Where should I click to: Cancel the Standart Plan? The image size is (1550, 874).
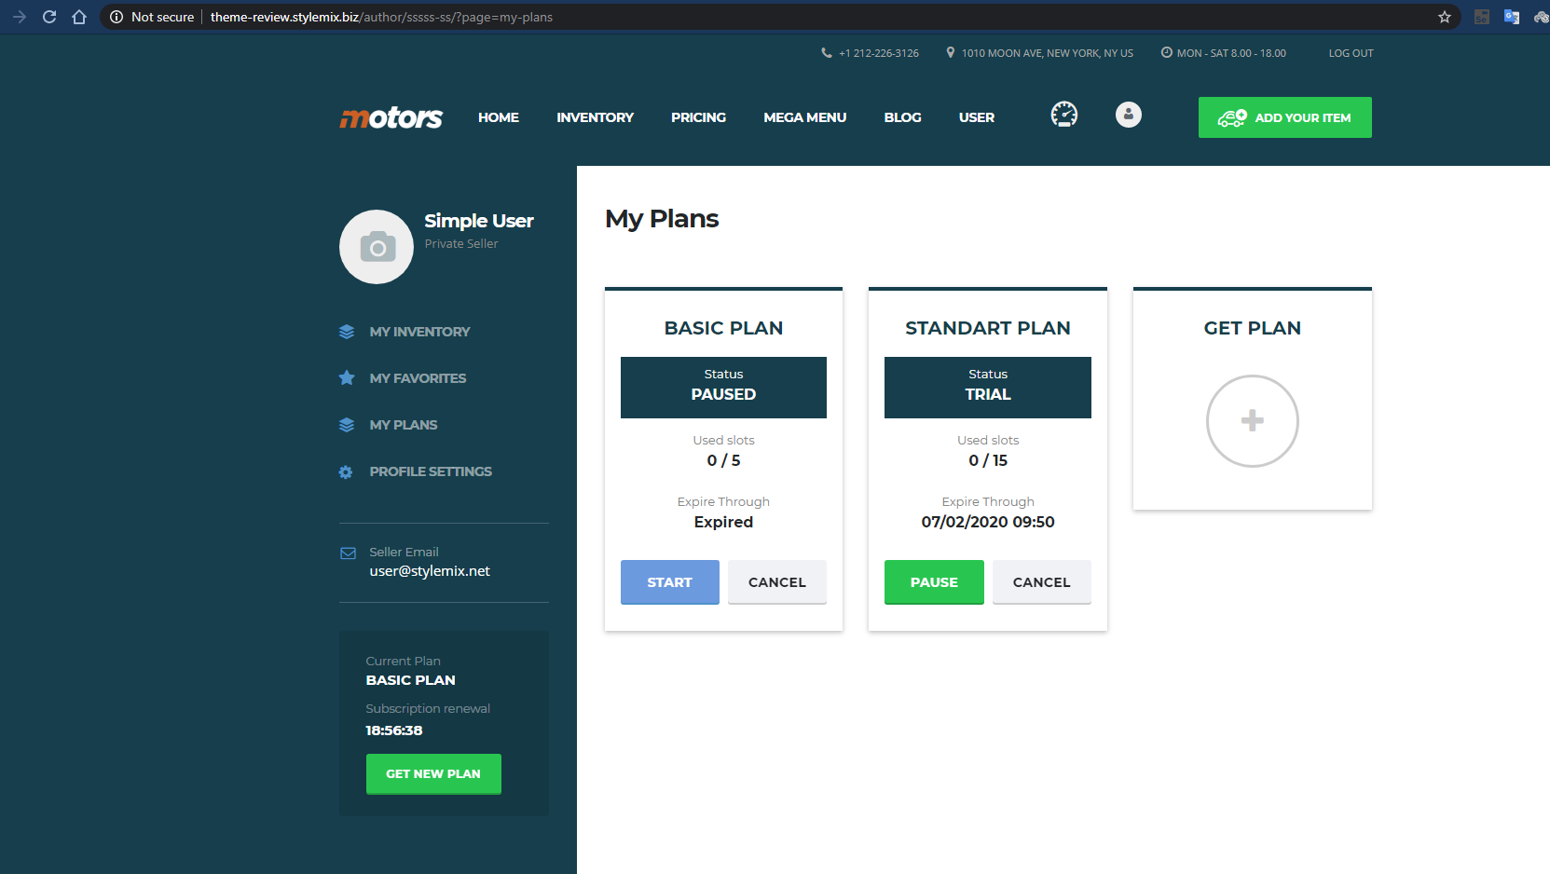(1041, 582)
